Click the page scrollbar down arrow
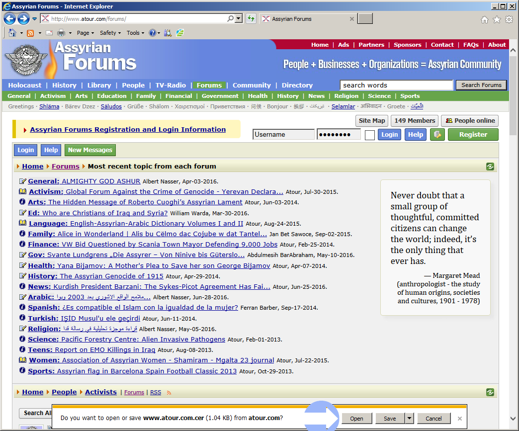The height and width of the screenshot is (431, 519). coord(513,419)
